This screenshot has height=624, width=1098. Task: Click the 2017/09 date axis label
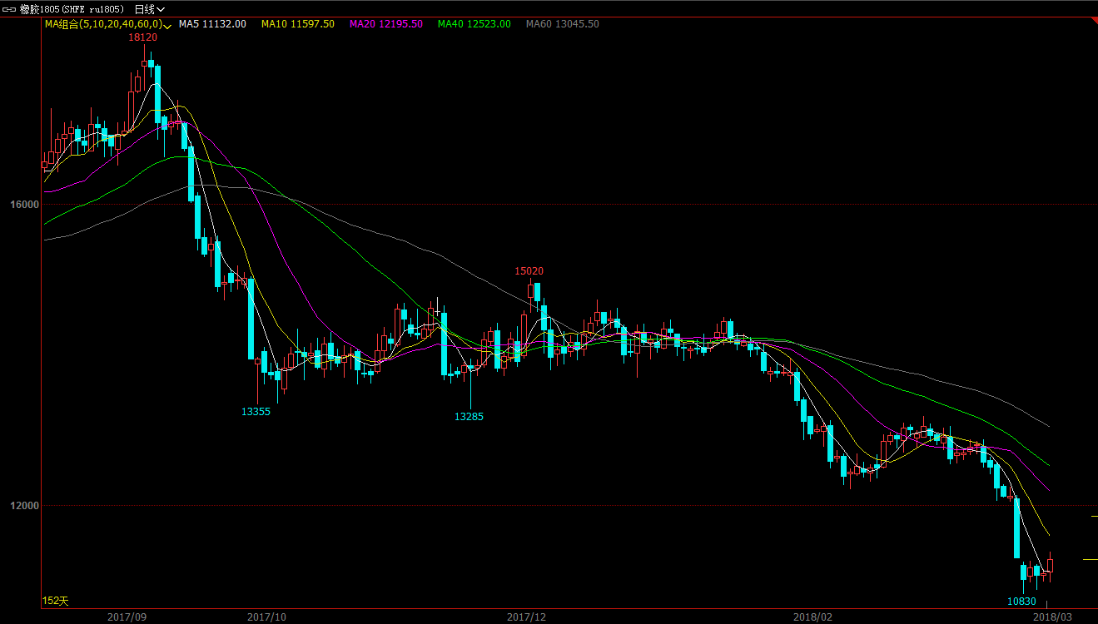pyautogui.click(x=127, y=617)
